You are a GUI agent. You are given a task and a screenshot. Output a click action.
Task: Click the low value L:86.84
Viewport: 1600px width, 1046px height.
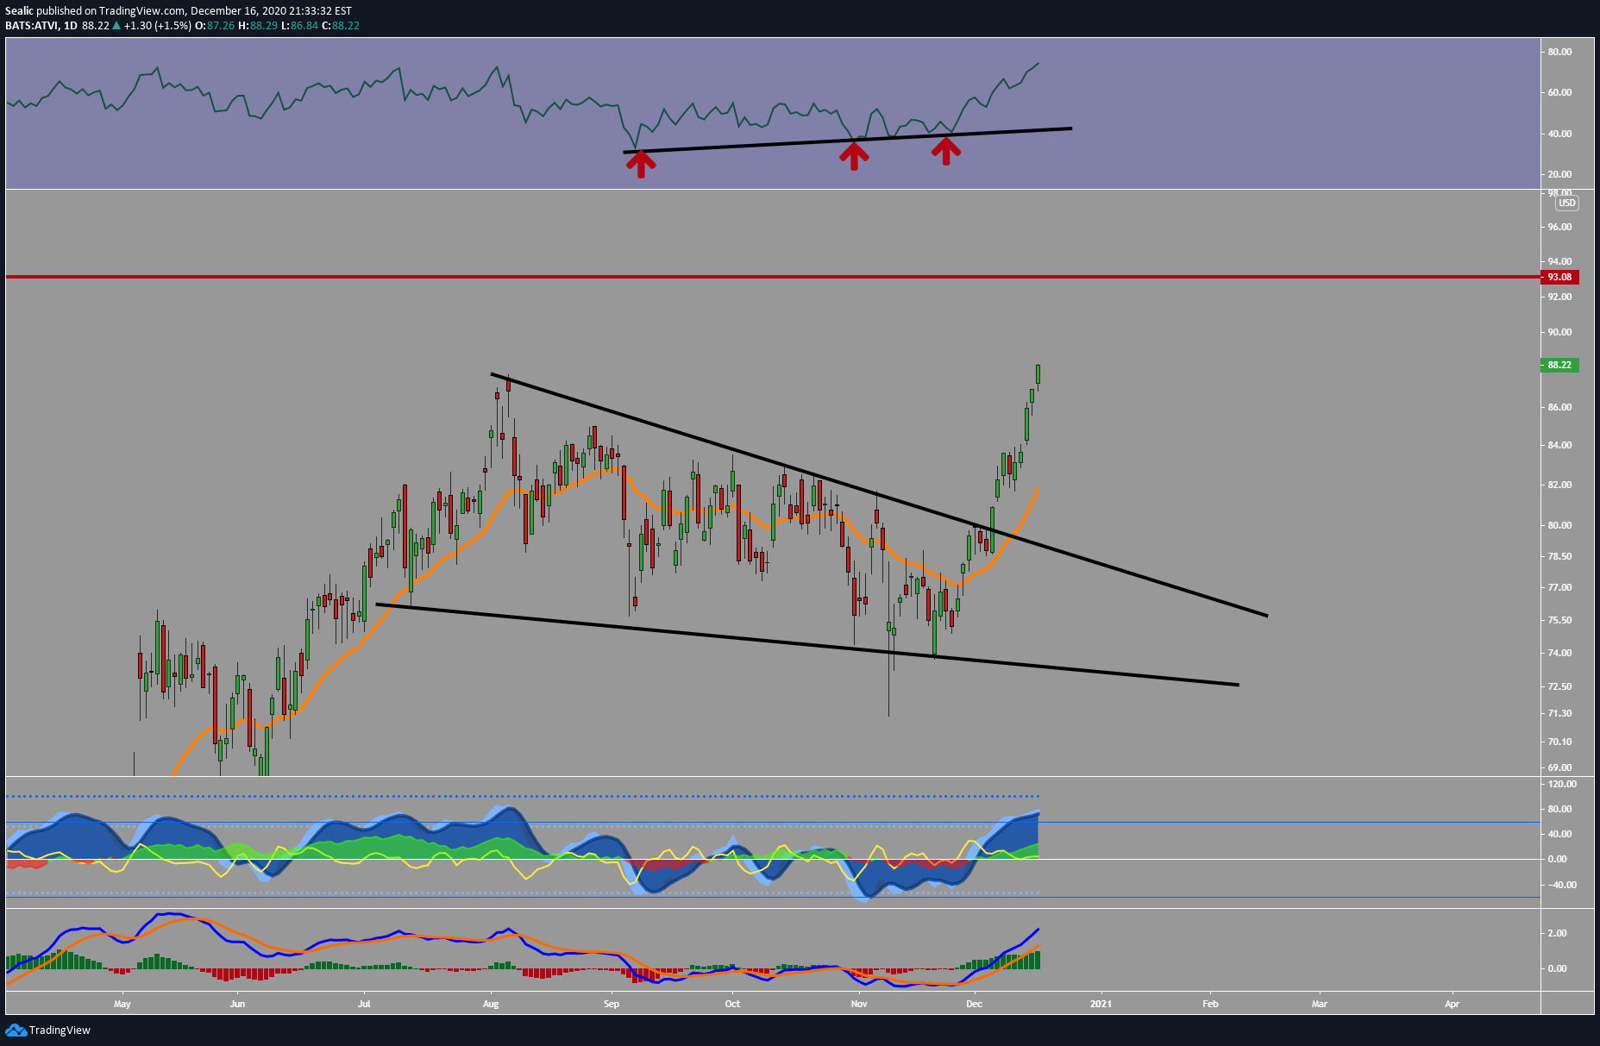coord(300,26)
